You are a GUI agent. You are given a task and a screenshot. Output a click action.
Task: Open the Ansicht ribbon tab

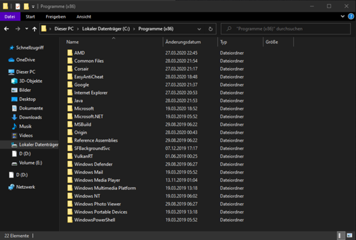click(x=84, y=16)
